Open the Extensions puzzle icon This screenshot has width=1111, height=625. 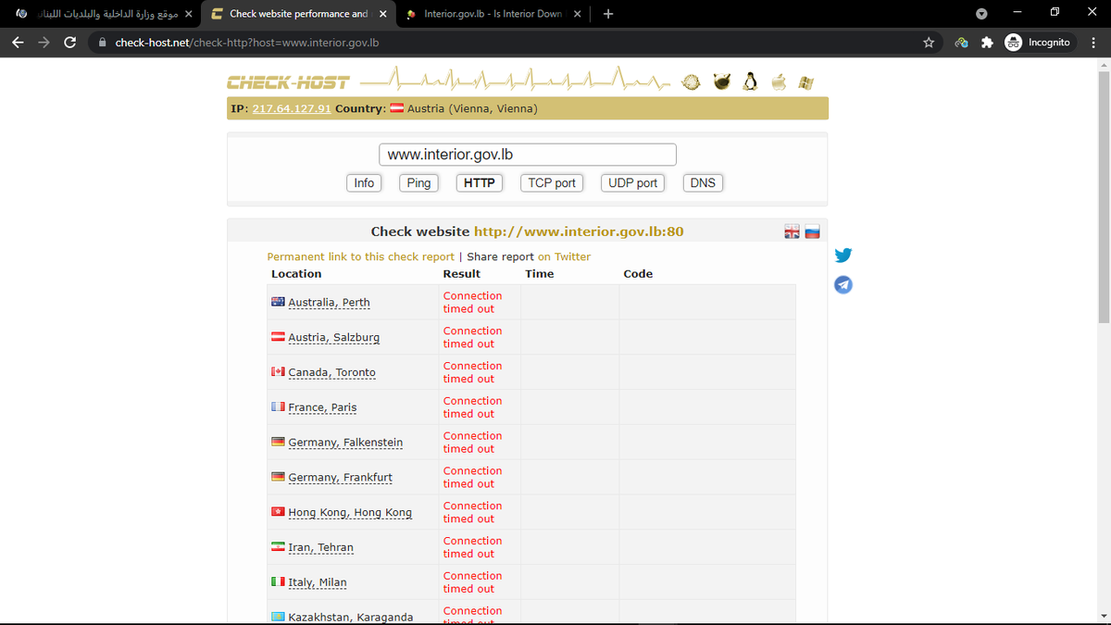click(988, 43)
